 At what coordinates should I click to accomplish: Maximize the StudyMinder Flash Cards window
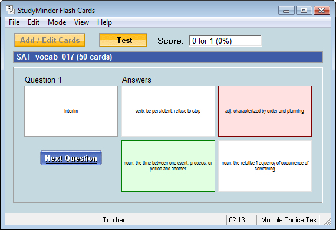[x=304, y=10]
